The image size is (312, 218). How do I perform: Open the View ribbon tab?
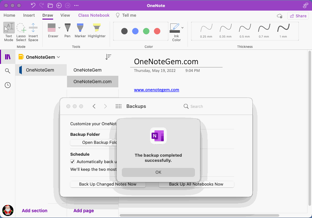pyautogui.click(x=65, y=15)
